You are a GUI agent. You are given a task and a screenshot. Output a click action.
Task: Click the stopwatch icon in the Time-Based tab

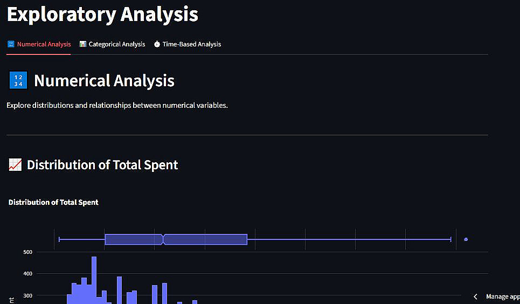[157, 44]
